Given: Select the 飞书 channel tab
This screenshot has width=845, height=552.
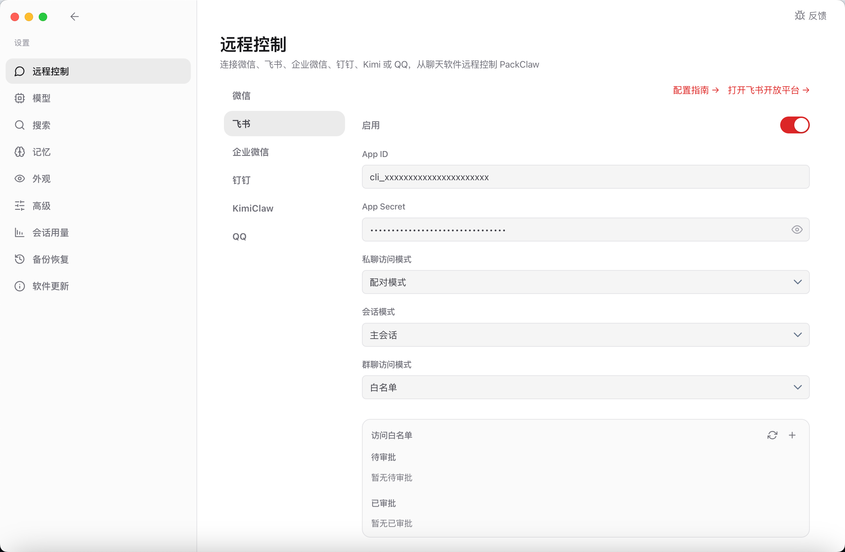Looking at the screenshot, I should [x=284, y=124].
